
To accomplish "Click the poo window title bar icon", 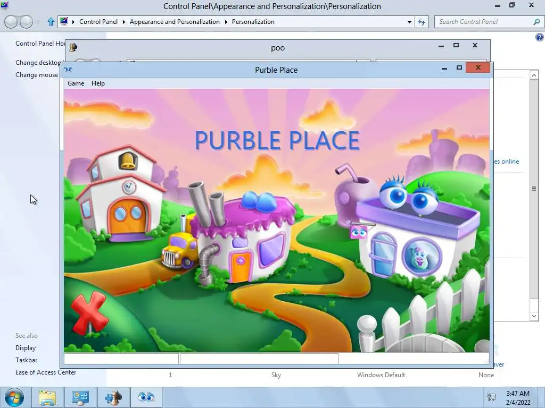I will point(73,47).
